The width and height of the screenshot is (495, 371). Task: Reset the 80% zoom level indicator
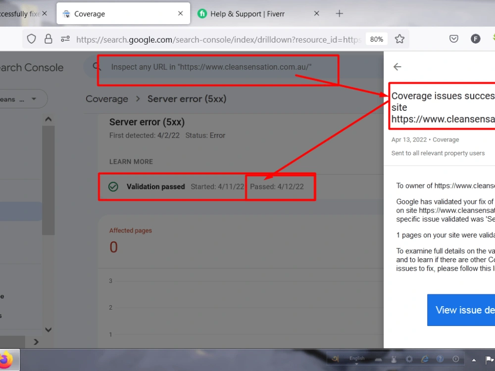pyautogui.click(x=377, y=39)
